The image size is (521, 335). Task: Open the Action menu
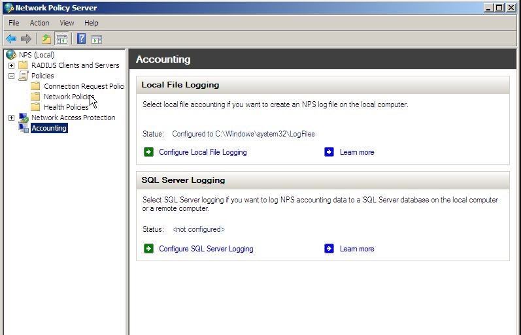(39, 23)
